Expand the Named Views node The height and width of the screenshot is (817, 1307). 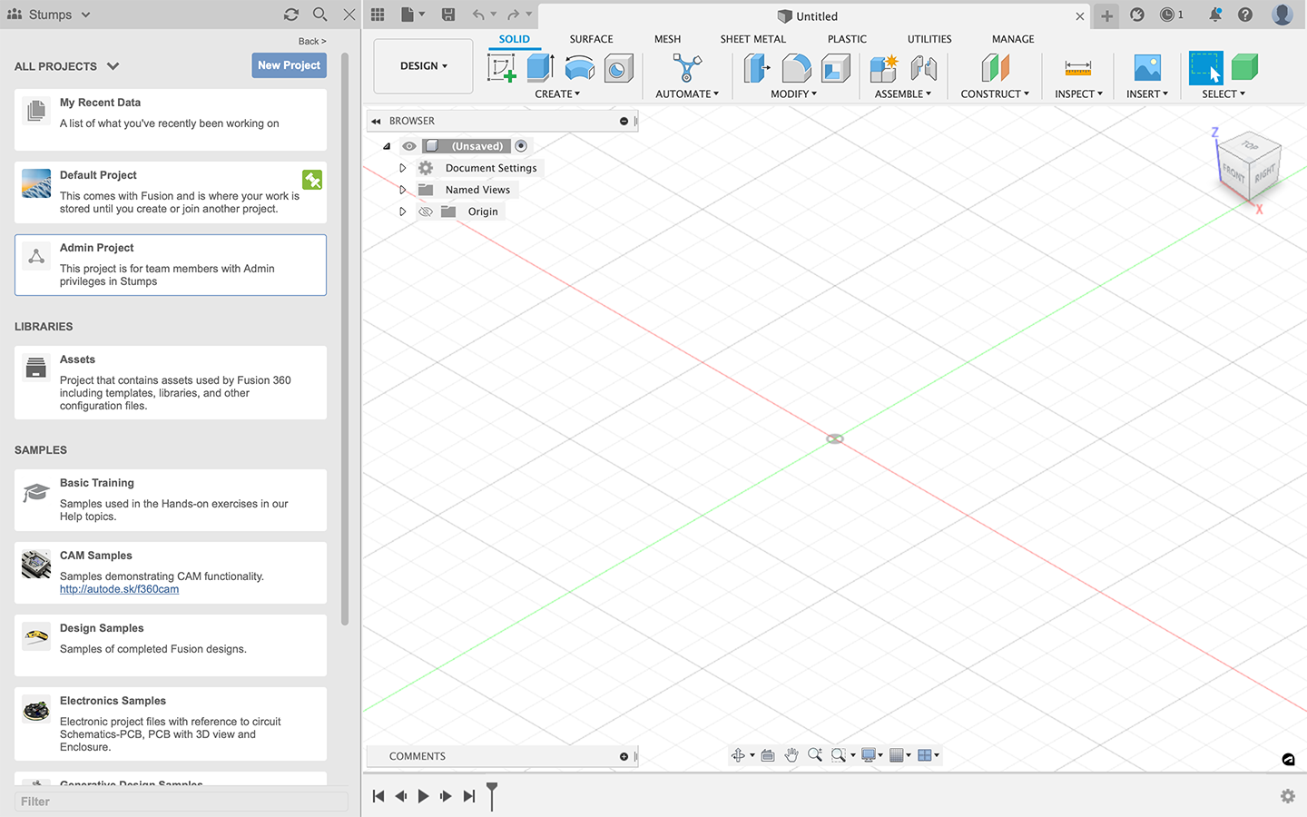coord(403,190)
